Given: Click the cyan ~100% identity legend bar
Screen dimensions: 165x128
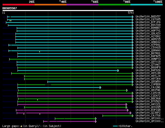Looking at the screenshot, I should point(146,4).
